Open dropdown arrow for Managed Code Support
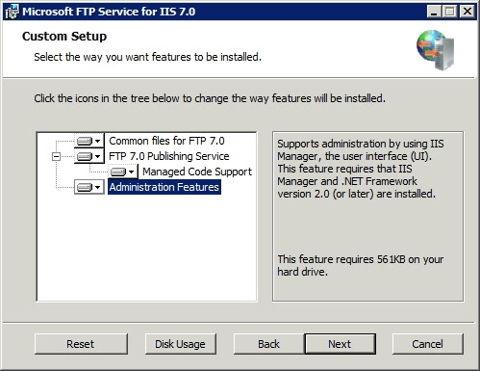The height and width of the screenshot is (371, 480). pos(131,172)
